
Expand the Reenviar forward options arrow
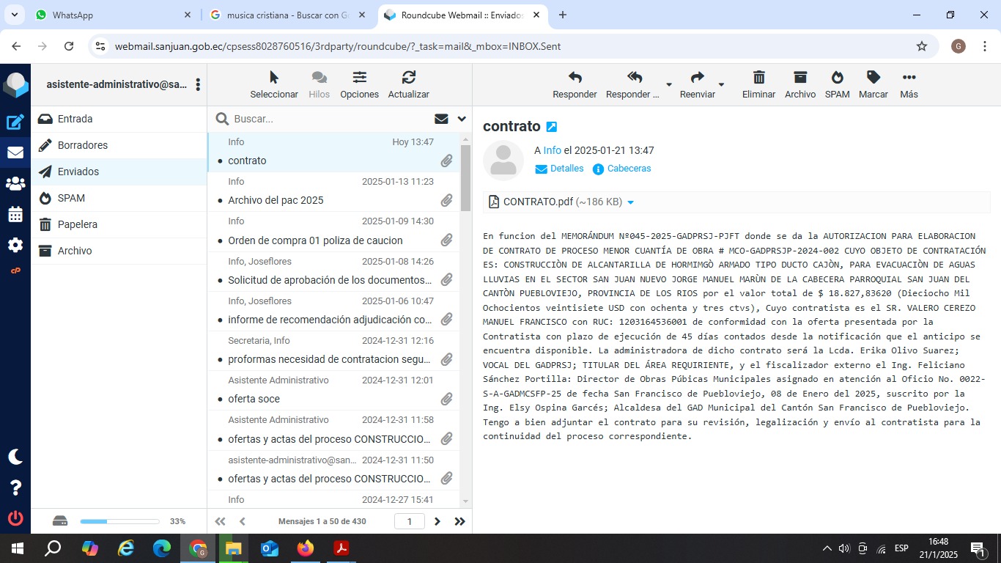721,84
